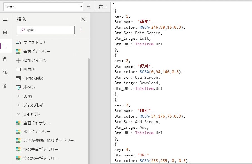The image size is (252, 164).
Task: Click RGBA(246,88,16,0.3) in formula
Action: pyautogui.click(x=161, y=27)
